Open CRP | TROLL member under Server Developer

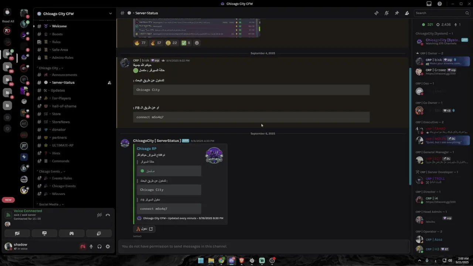pyautogui.click(x=443, y=180)
